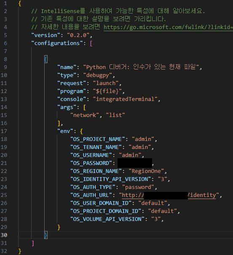Screen dimensions: 233x255
Task: Click the "request" key on line 11
Action: pos(72,83)
